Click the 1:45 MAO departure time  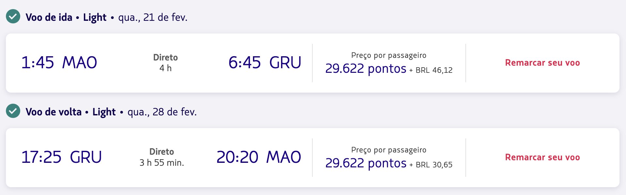point(59,62)
